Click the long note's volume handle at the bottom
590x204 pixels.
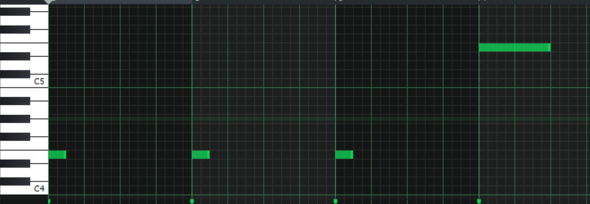479,201
